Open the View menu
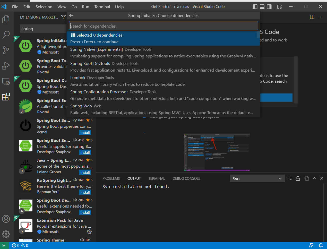This screenshot has width=327, height=249. click(x=62, y=7)
